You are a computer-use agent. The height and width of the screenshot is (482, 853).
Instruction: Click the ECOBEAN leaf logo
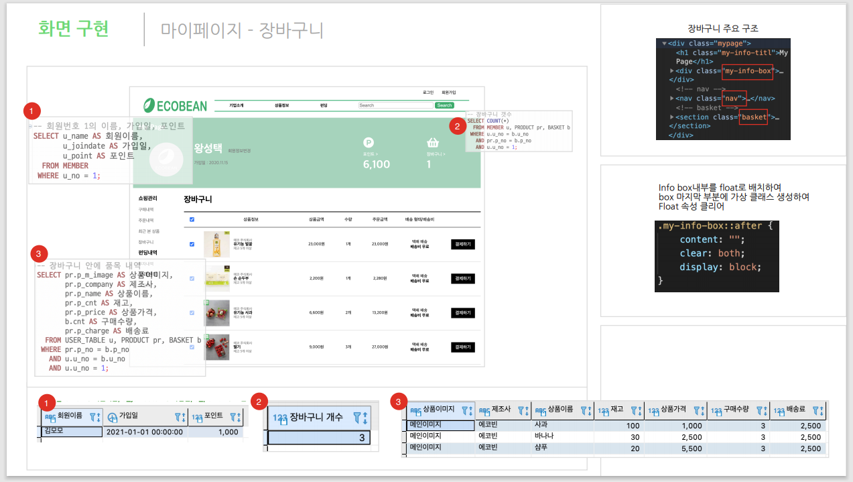149,104
